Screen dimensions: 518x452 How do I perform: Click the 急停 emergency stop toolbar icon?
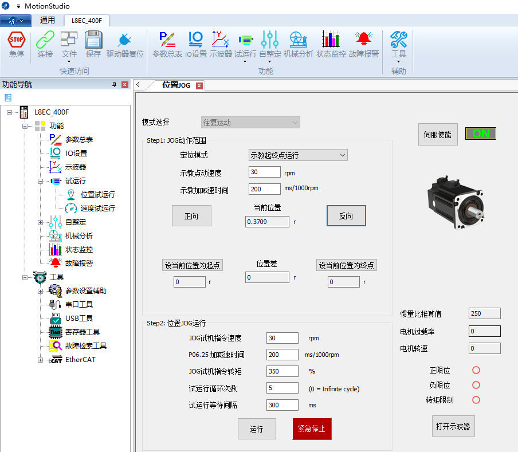pos(16,43)
